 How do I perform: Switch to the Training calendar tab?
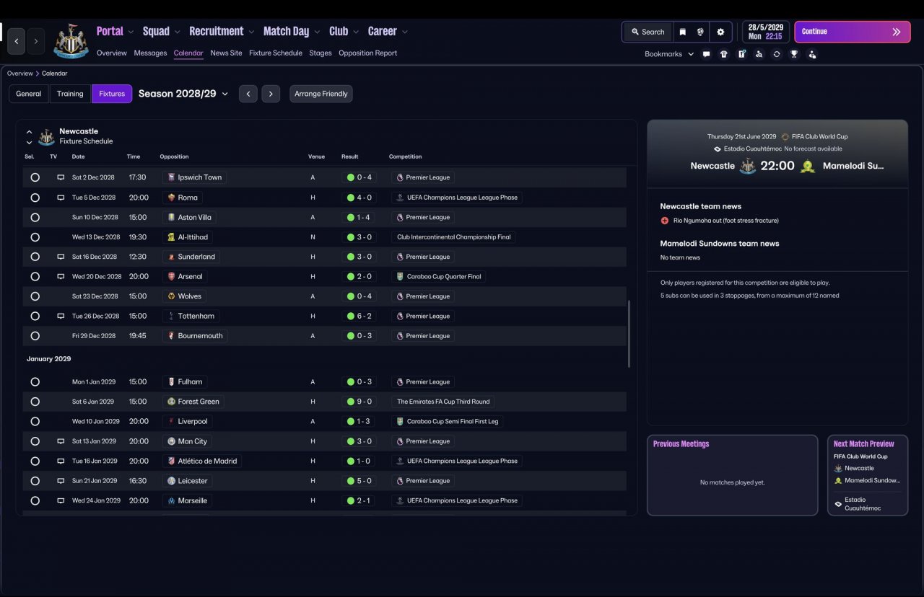tap(70, 94)
